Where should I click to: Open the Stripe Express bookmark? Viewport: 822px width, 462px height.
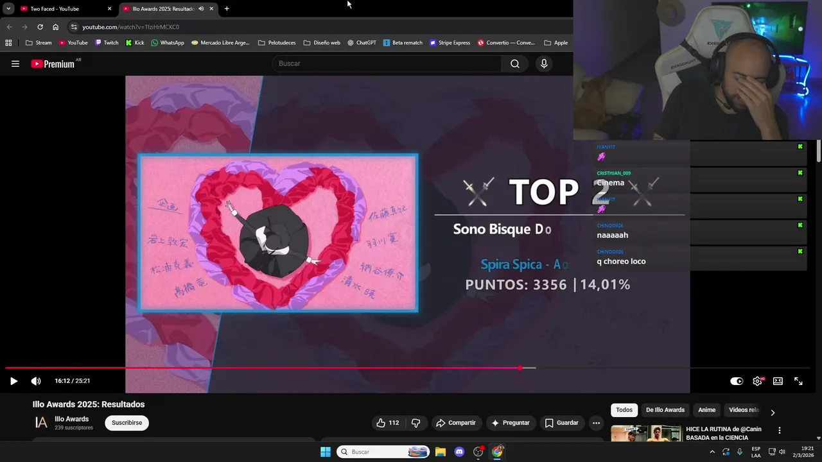tap(450, 43)
